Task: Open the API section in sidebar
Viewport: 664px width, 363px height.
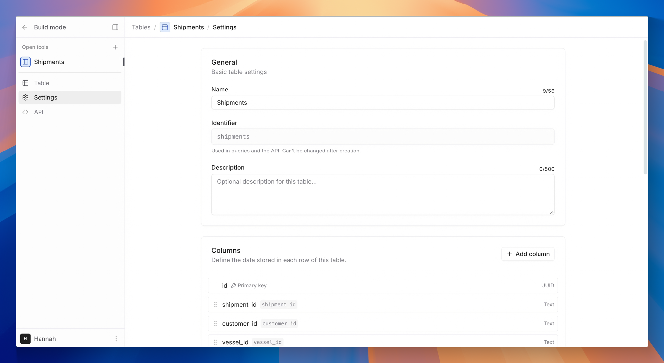Action: pos(70,112)
